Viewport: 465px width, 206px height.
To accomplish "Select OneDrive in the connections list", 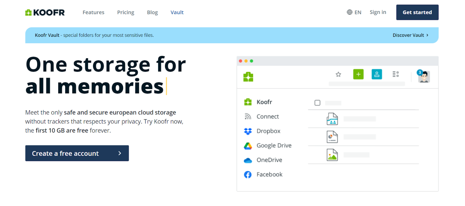I will [269, 160].
